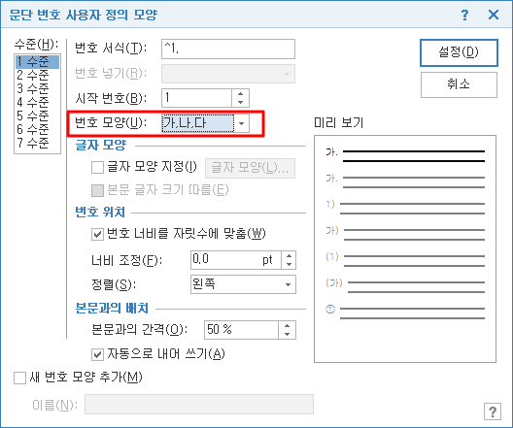Screen dimensions: 513x428
Task: Click the 설정(D) button
Action: tap(459, 53)
